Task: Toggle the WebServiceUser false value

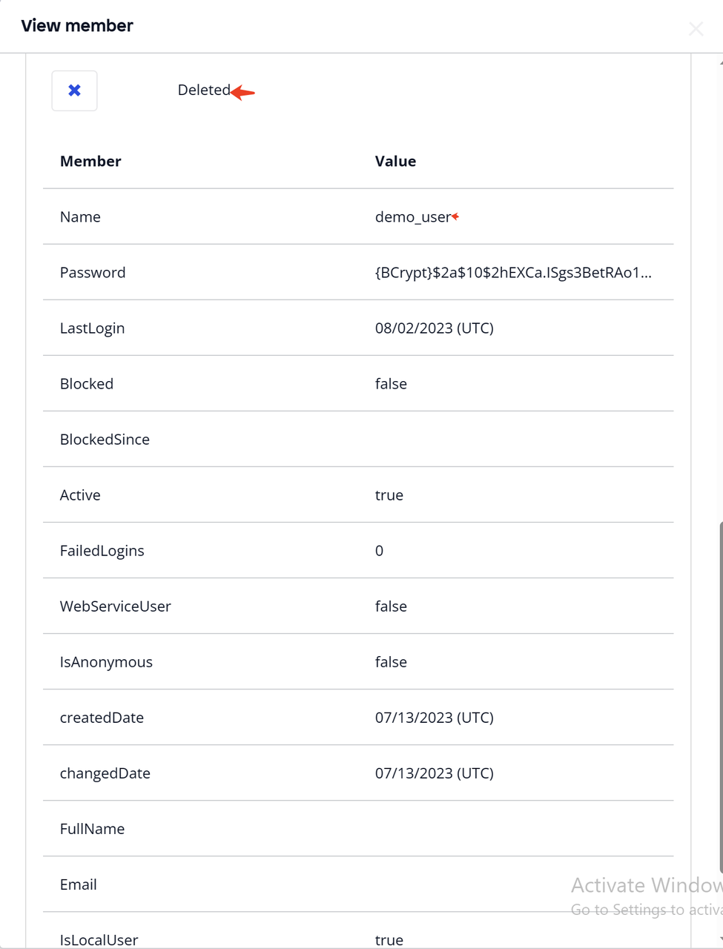Action: coord(391,606)
